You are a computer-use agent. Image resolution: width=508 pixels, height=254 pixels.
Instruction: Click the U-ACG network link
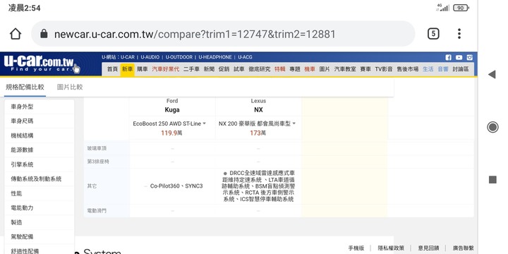pyautogui.click(x=245, y=57)
